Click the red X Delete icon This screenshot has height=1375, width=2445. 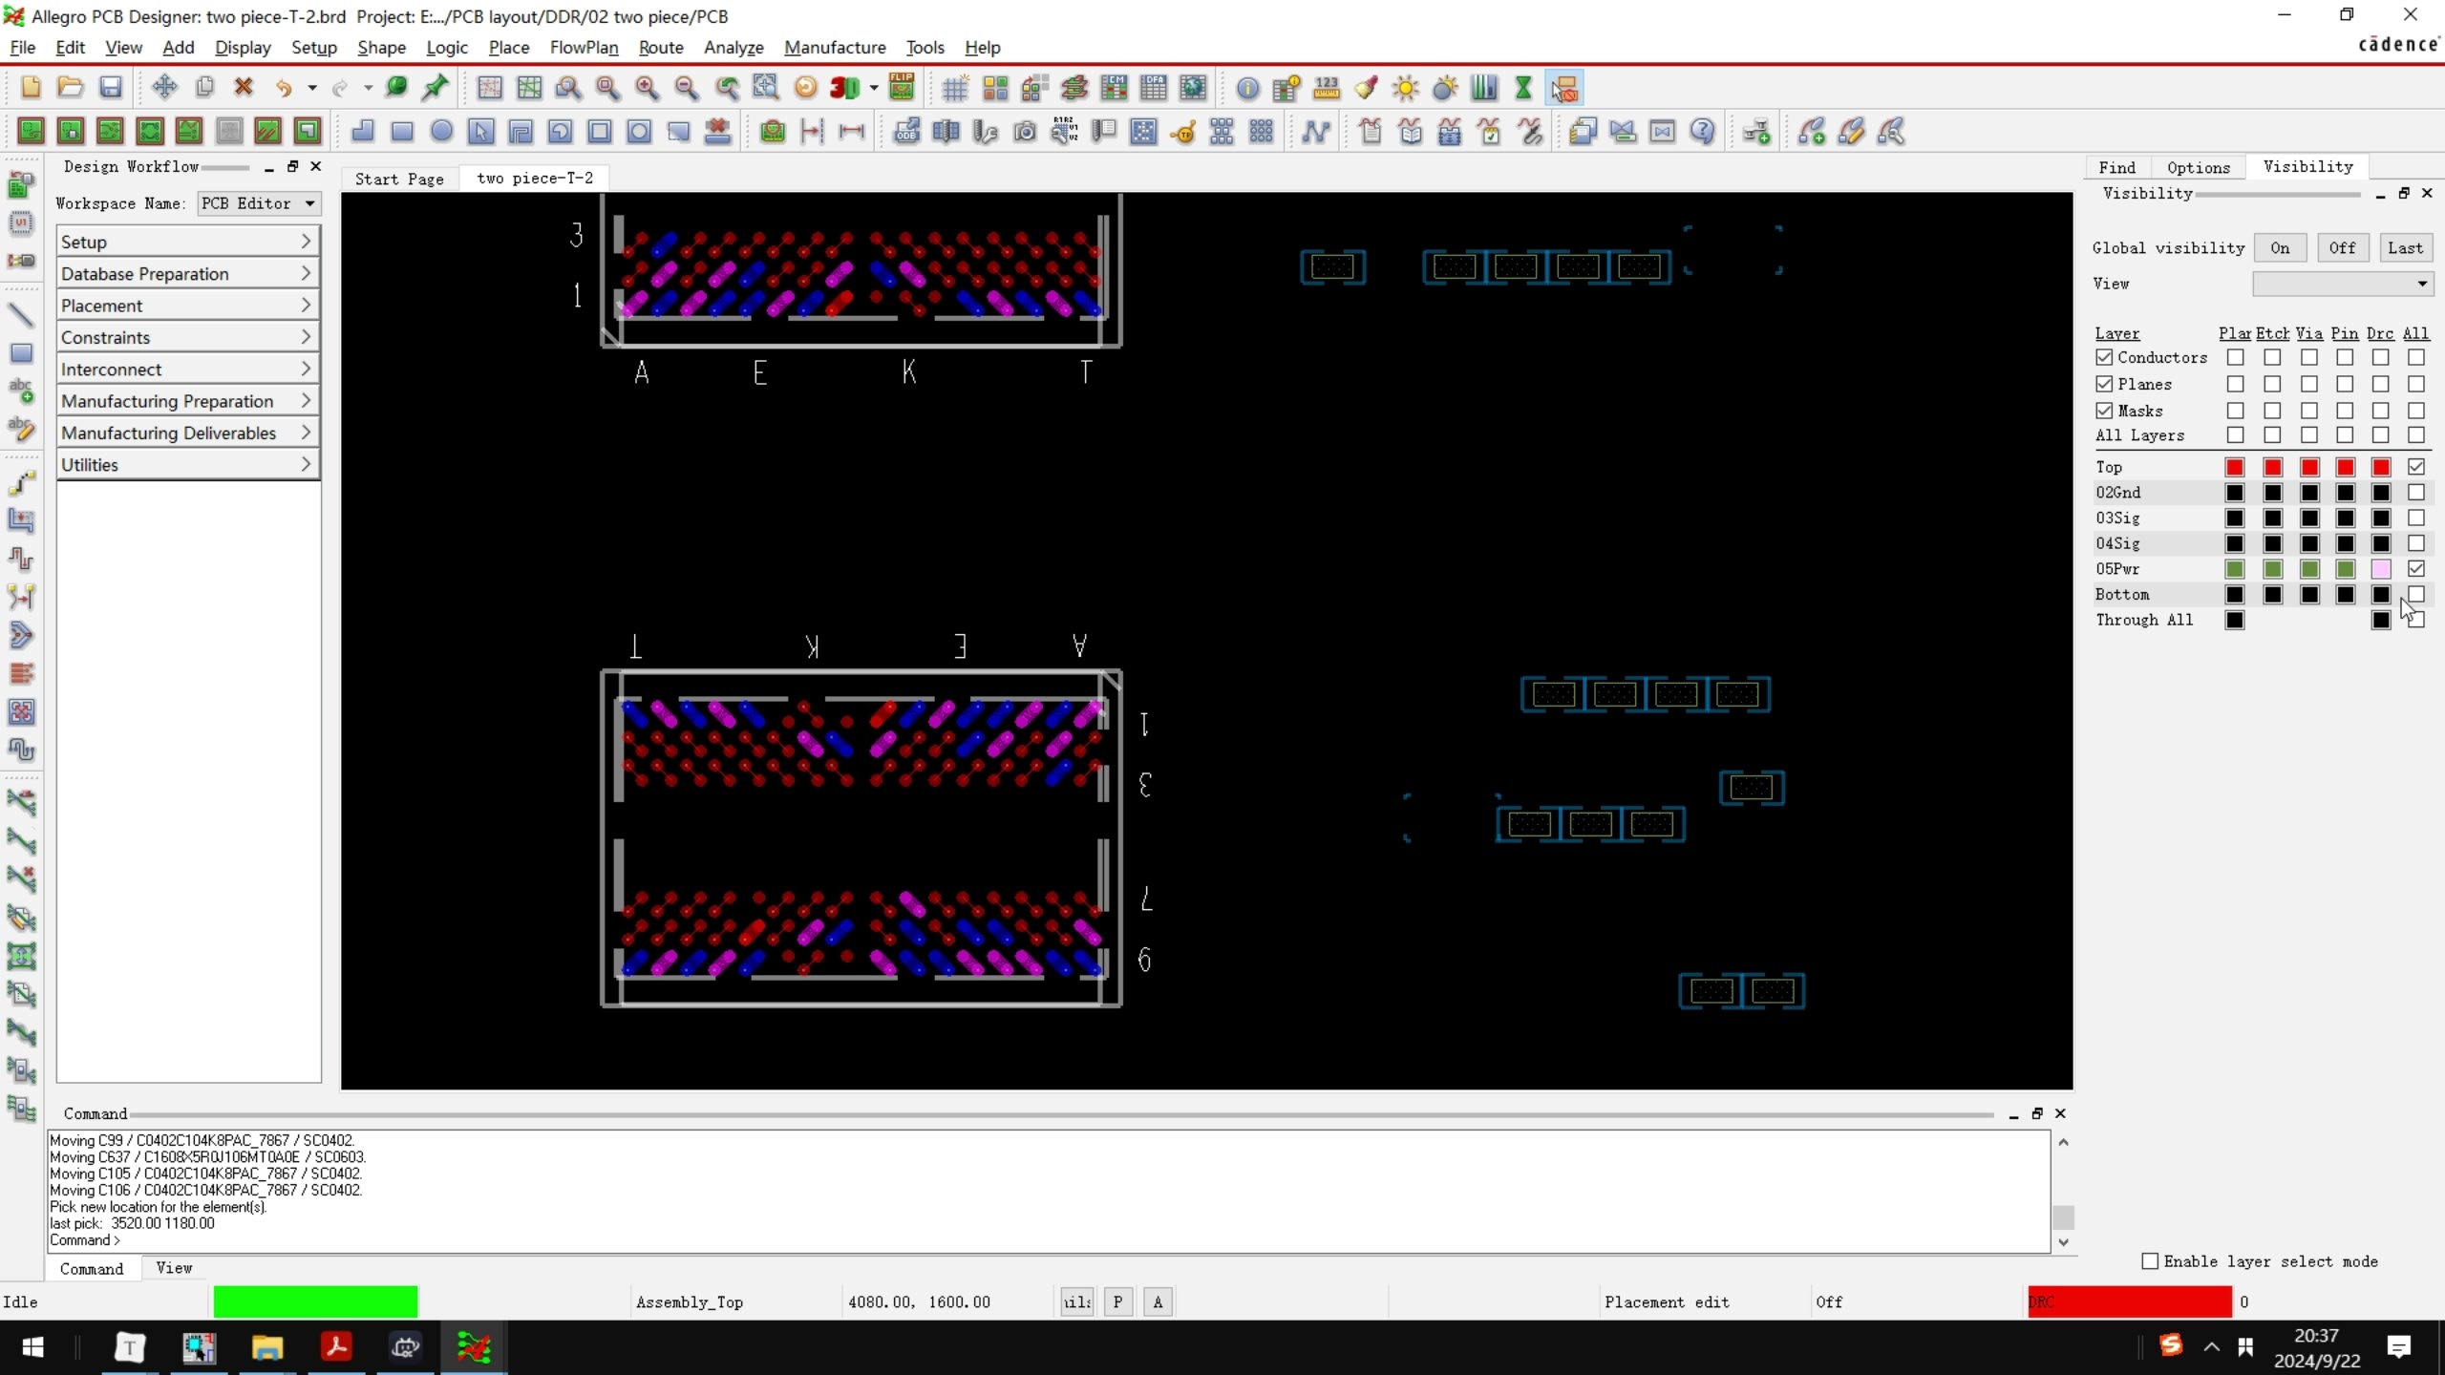coord(244,88)
